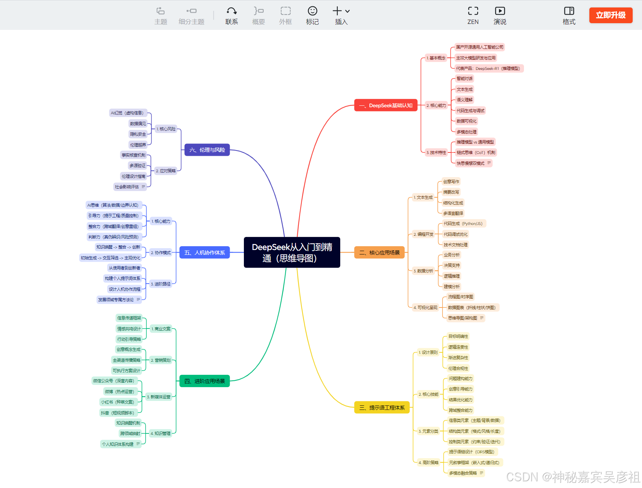The height and width of the screenshot is (488, 642).
Task: Select the 1. 核心风险 subtopic
Action: [x=166, y=129]
